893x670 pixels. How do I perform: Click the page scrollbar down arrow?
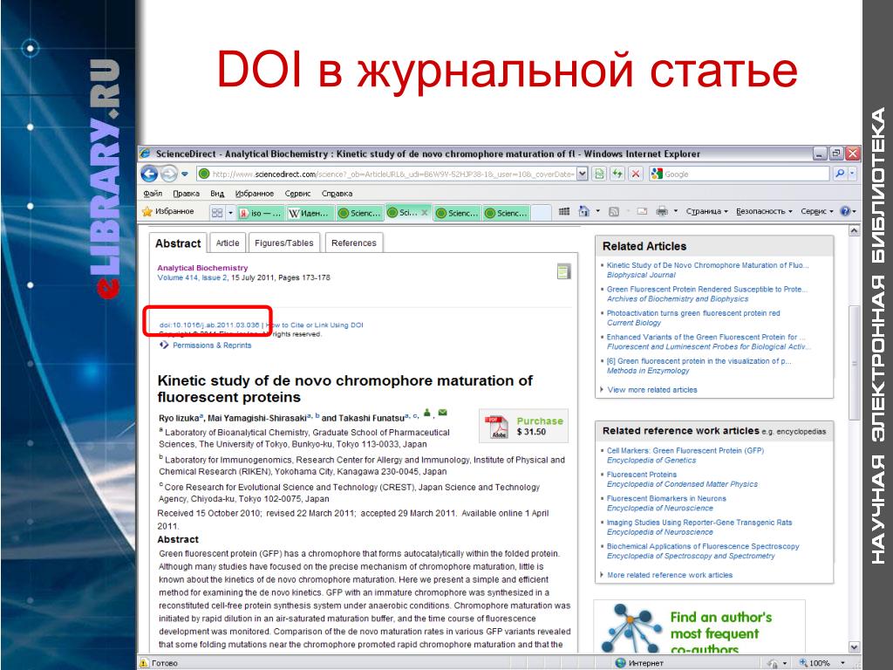click(x=854, y=647)
